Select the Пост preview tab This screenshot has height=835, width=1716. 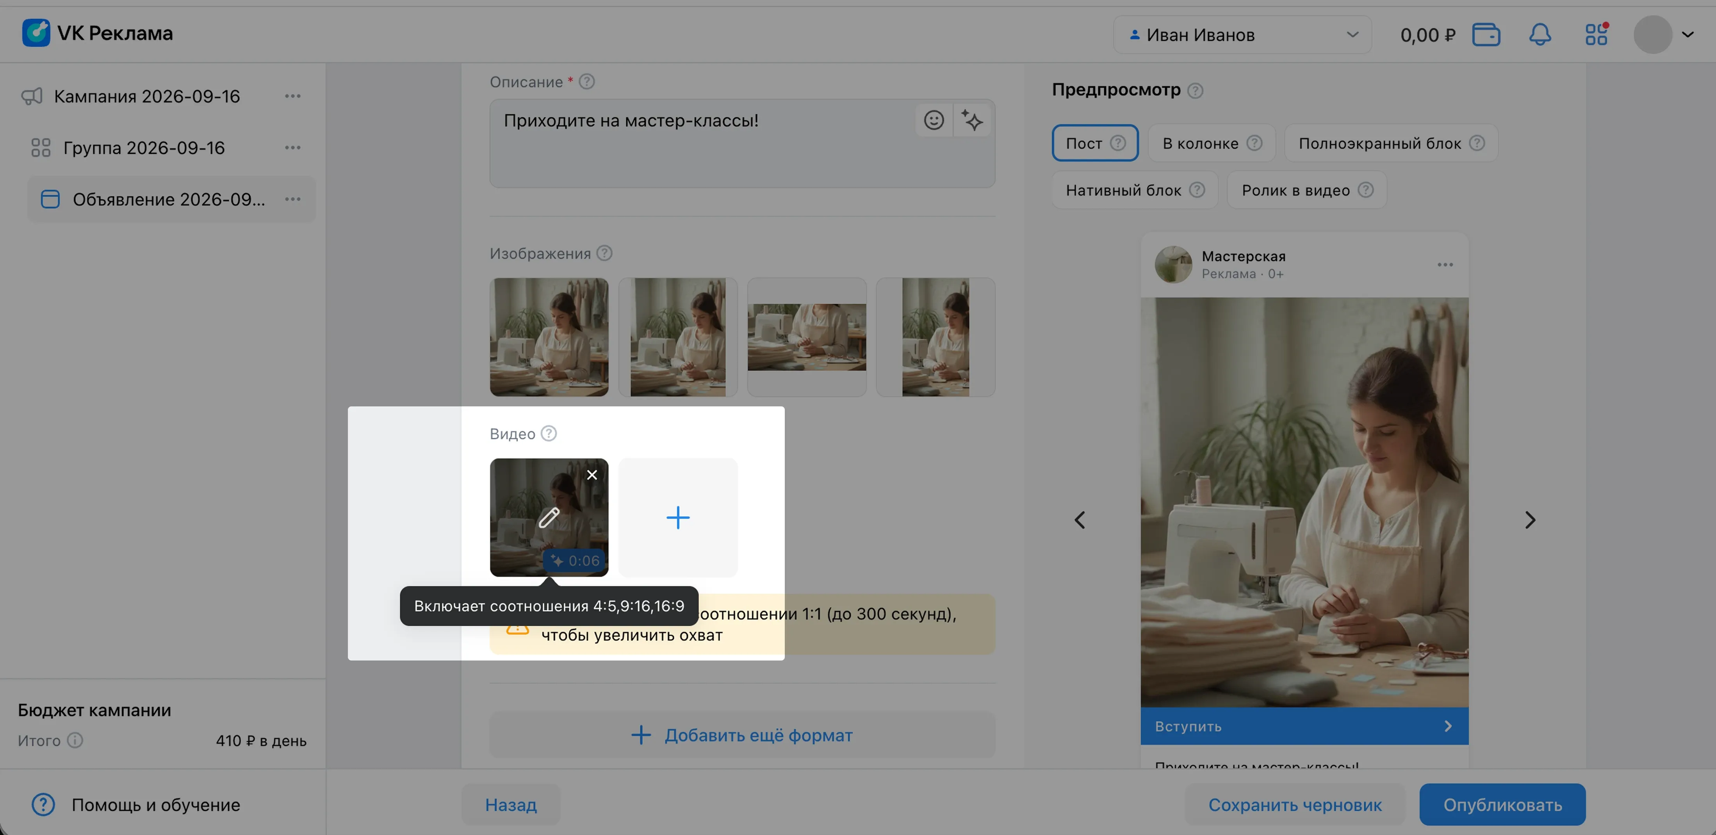(x=1095, y=143)
